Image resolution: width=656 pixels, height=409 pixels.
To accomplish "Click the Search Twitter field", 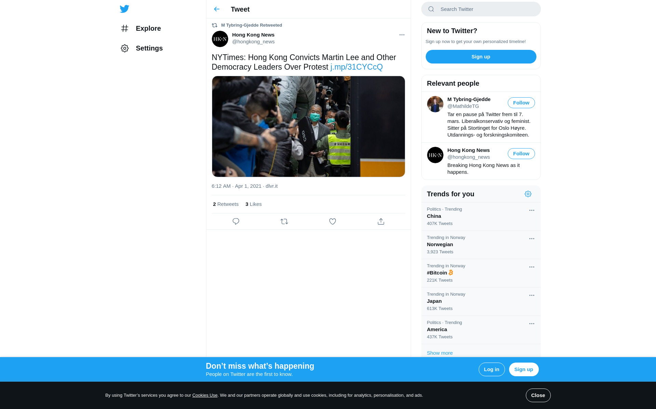I will [x=481, y=9].
